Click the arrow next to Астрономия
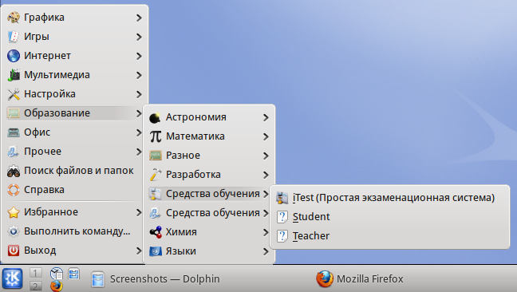517x292 pixels. (266, 117)
